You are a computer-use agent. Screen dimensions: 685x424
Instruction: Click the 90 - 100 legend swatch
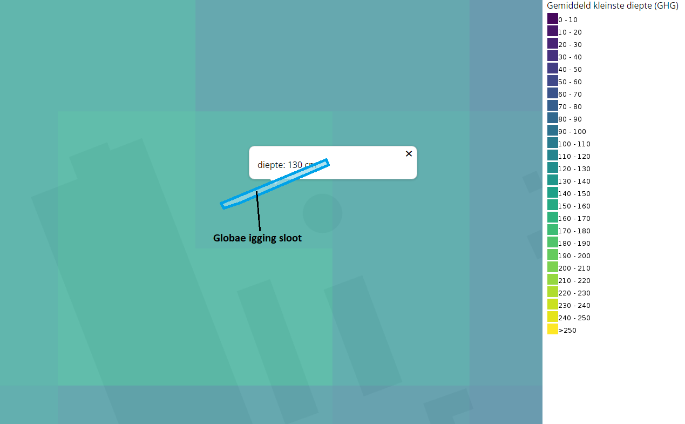[553, 130]
